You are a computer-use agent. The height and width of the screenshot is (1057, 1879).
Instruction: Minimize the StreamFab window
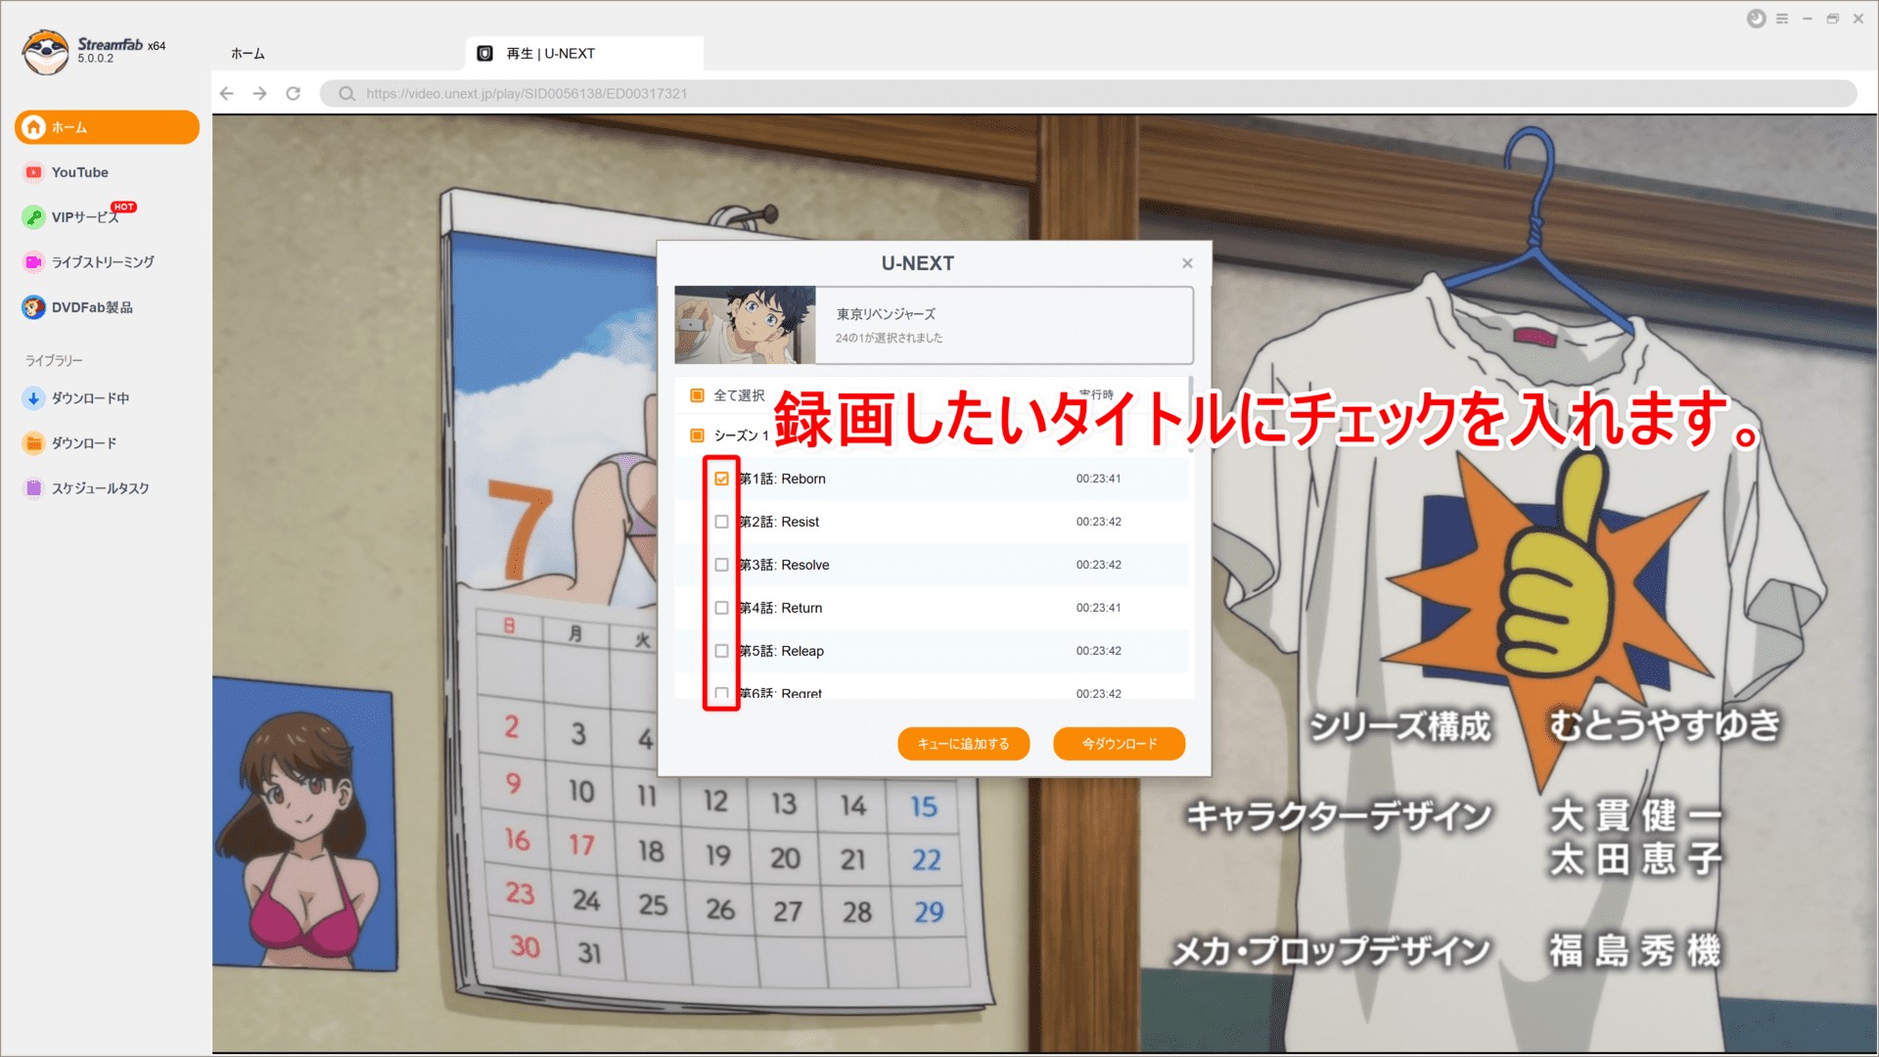tap(1808, 19)
